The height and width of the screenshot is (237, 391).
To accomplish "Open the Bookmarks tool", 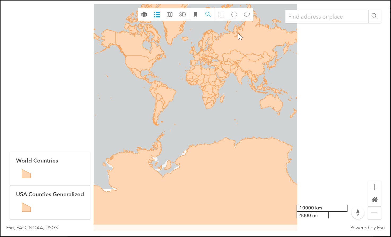I will (x=195, y=15).
